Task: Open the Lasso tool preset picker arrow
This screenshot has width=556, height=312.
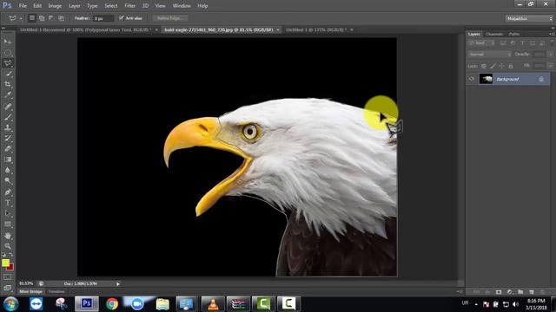Action: (21, 18)
